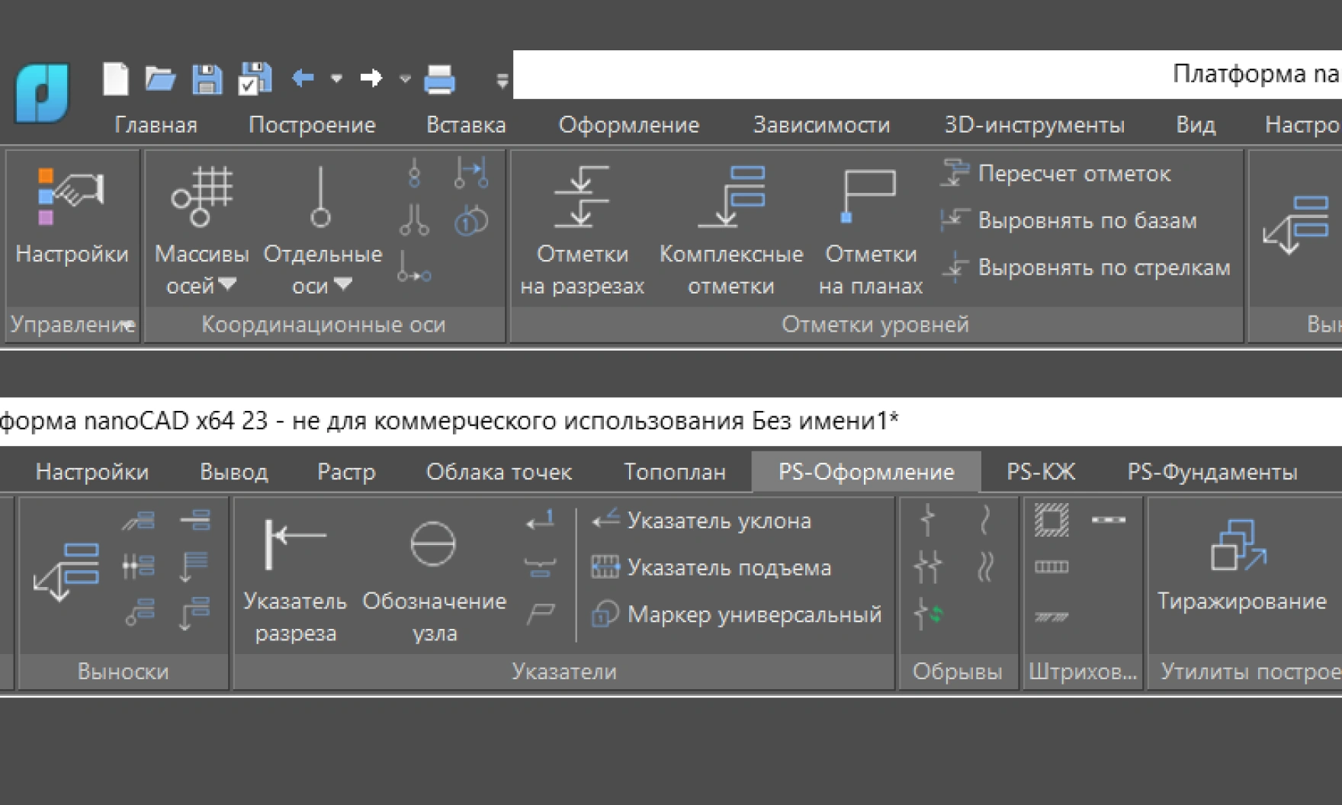Image resolution: width=1342 pixels, height=805 pixels.
Task: Create new document with blank page icon
Action: (x=116, y=79)
